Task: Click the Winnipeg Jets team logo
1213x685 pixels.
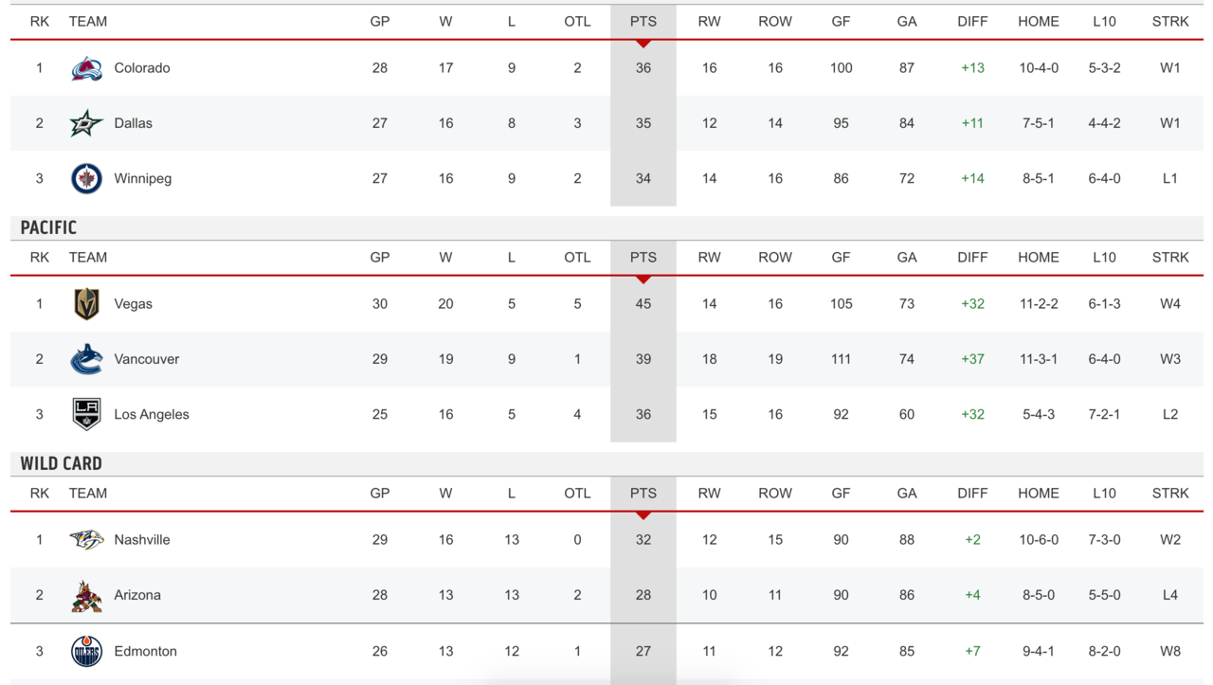Action: coord(86,178)
